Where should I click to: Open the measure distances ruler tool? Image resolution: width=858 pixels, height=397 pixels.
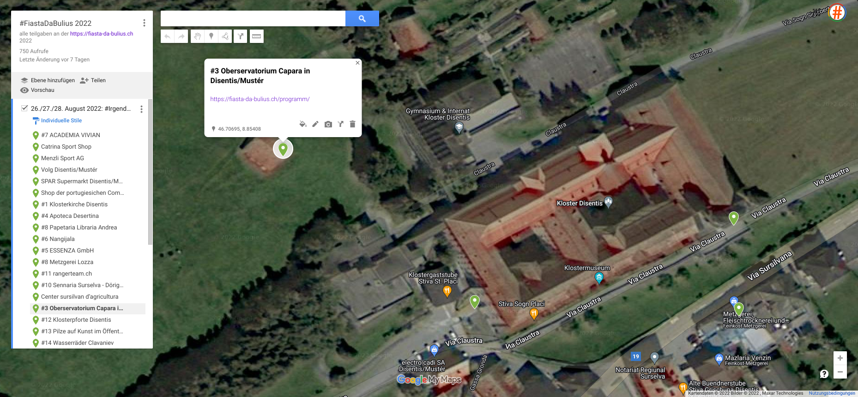pos(257,36)
